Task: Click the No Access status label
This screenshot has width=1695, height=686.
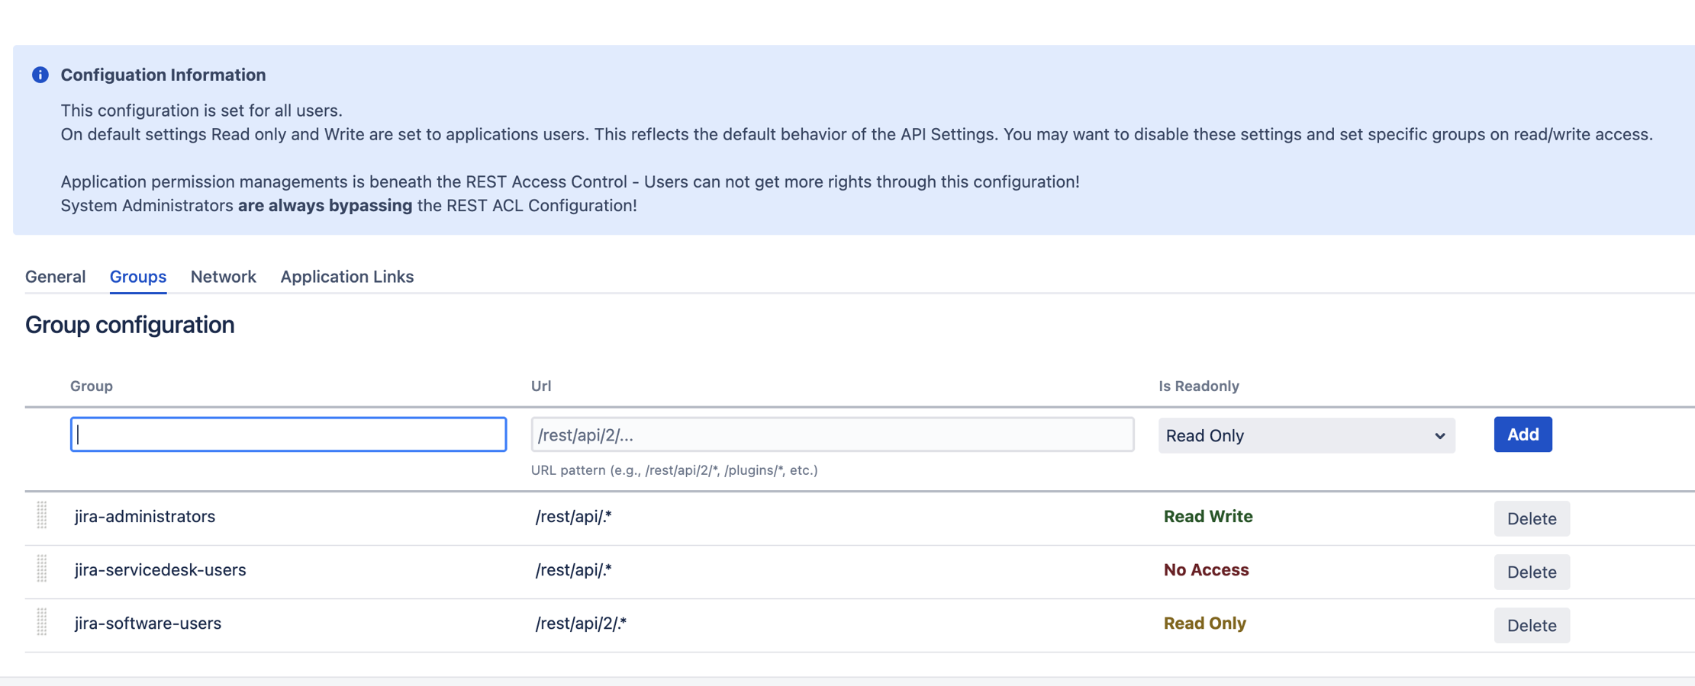Action: 1206,569
